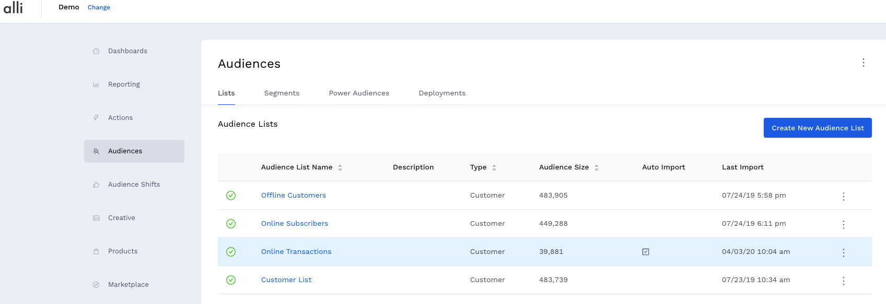Image resolution: width=886 pixels, height=304 pixels.
Task: Open the Audiences page options menu
Action: pos(864,63)
